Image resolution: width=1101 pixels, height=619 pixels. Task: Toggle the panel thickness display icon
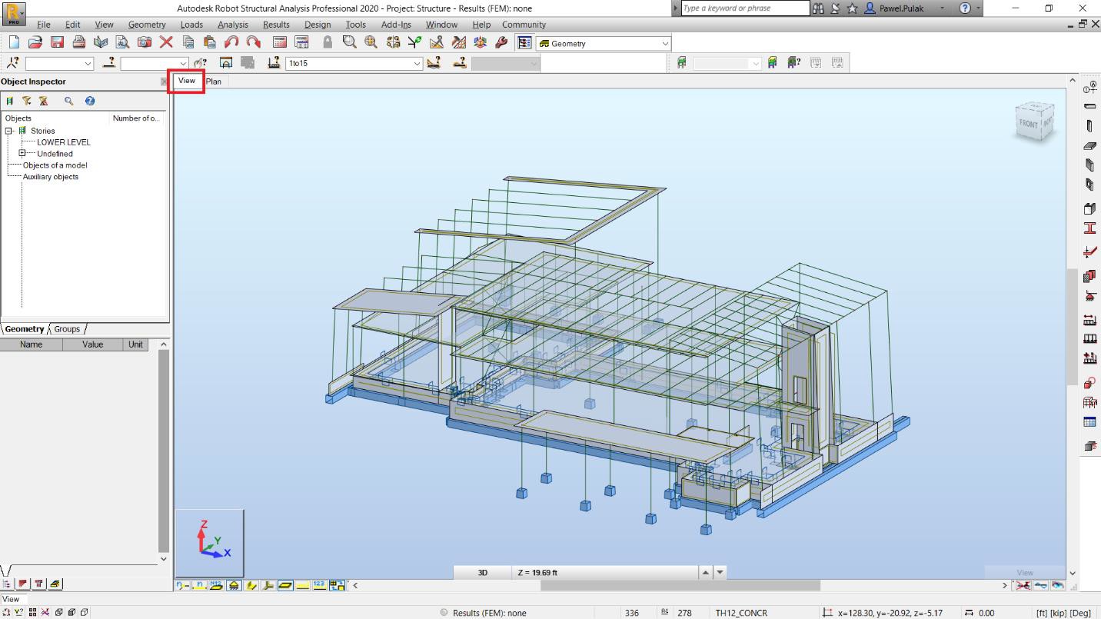click(x=286, y=585)
